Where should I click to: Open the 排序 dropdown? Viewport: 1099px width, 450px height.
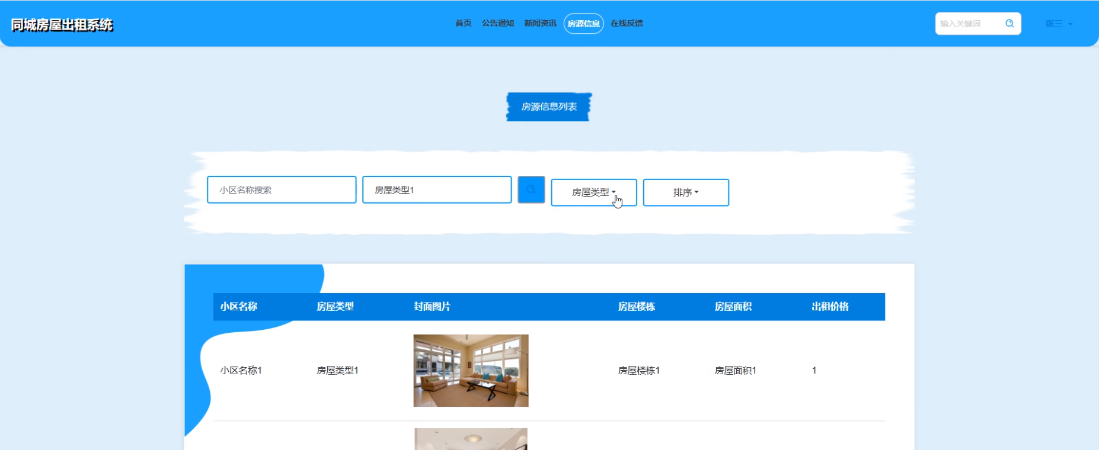(x=686, y=192)
